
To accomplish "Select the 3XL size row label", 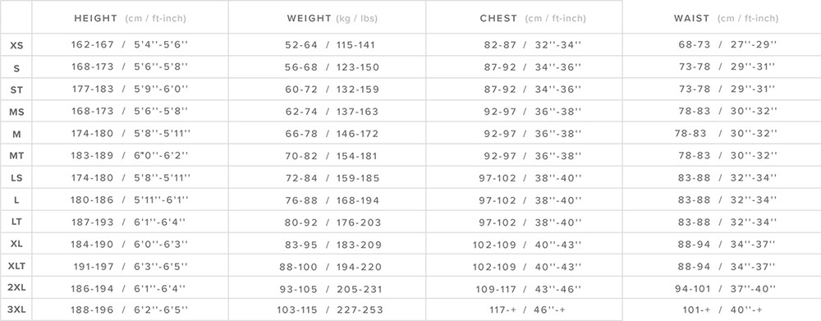I will coord(16,310).
